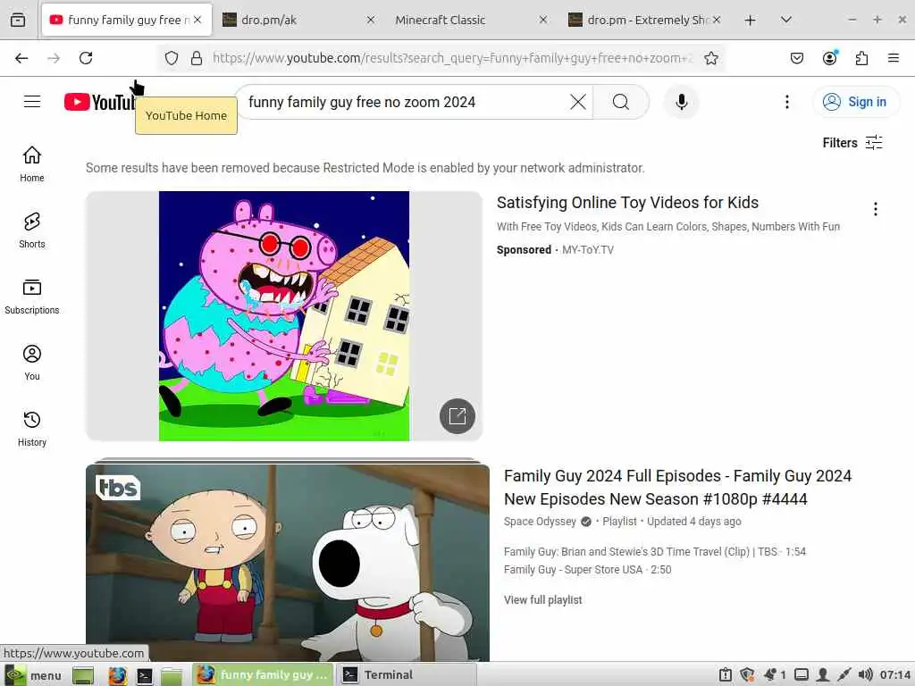
Task: Open the sponsored toy video thumbnail
Action: [283, 315]
